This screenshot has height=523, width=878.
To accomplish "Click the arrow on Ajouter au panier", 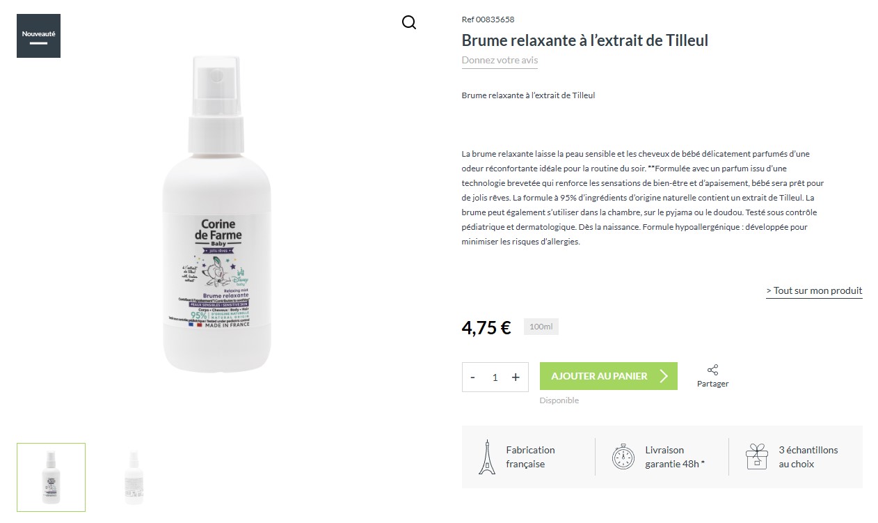I will (664, 376).
